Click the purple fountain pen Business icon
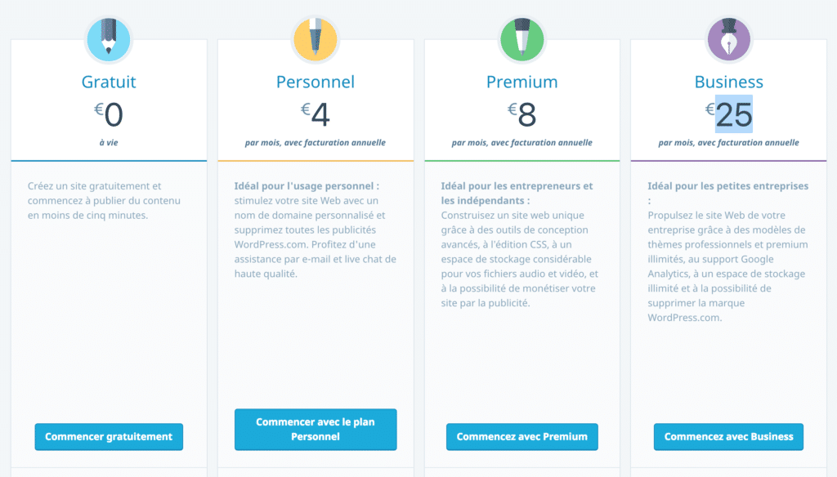837x477 pixels. click(728, 39)
